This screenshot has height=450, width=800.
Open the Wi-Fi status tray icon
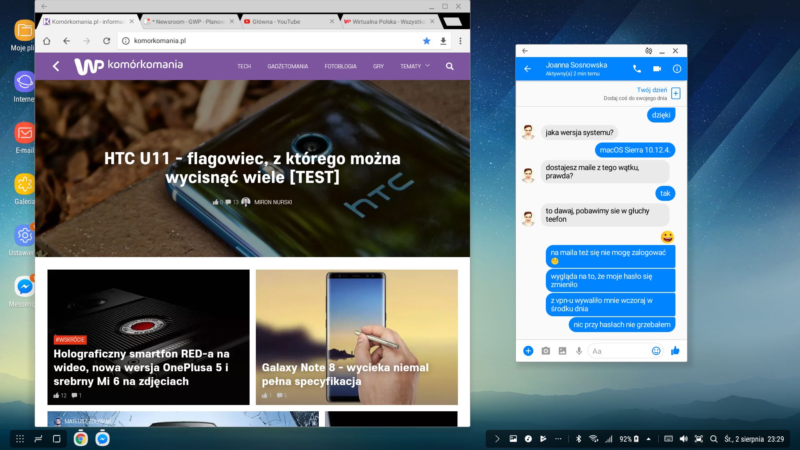click(x=594, y=439)
